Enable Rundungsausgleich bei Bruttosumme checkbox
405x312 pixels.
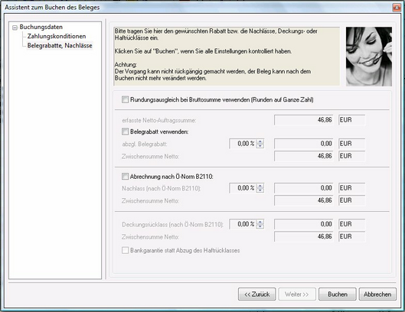point(125,99)
